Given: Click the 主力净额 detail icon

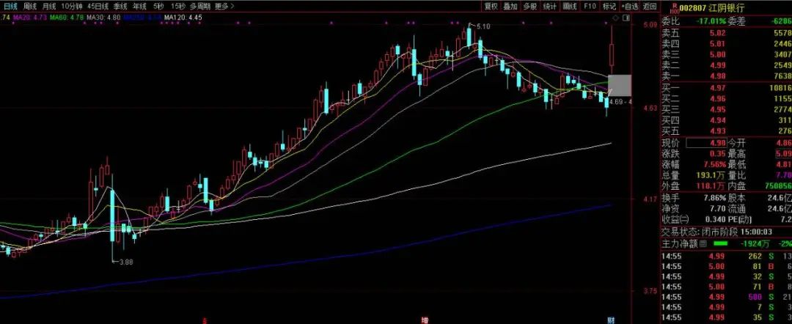Looking at the screenshot, I should 703,244.
